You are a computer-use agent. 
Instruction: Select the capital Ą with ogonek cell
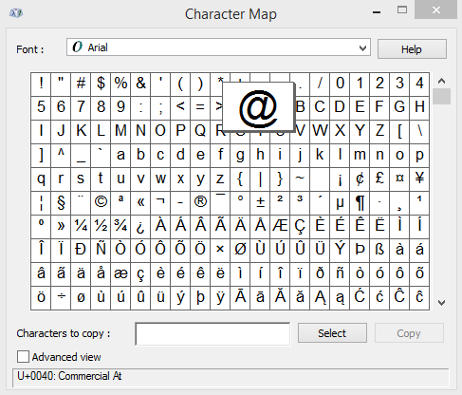coord(320,297)
